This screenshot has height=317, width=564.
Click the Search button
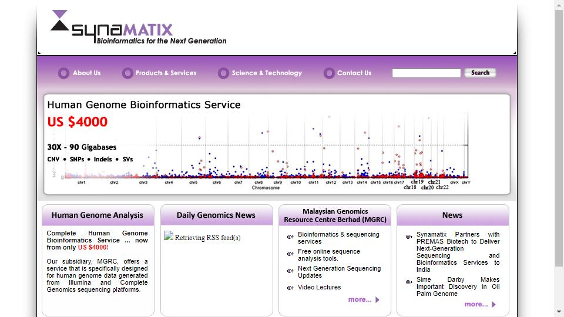(x=480, y=73)
